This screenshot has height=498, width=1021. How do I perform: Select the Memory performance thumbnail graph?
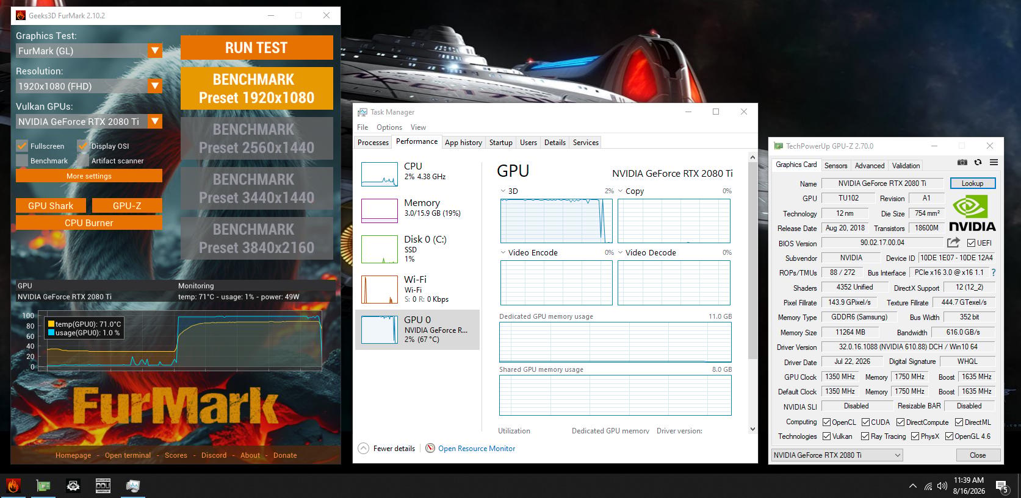click(380, 211)
